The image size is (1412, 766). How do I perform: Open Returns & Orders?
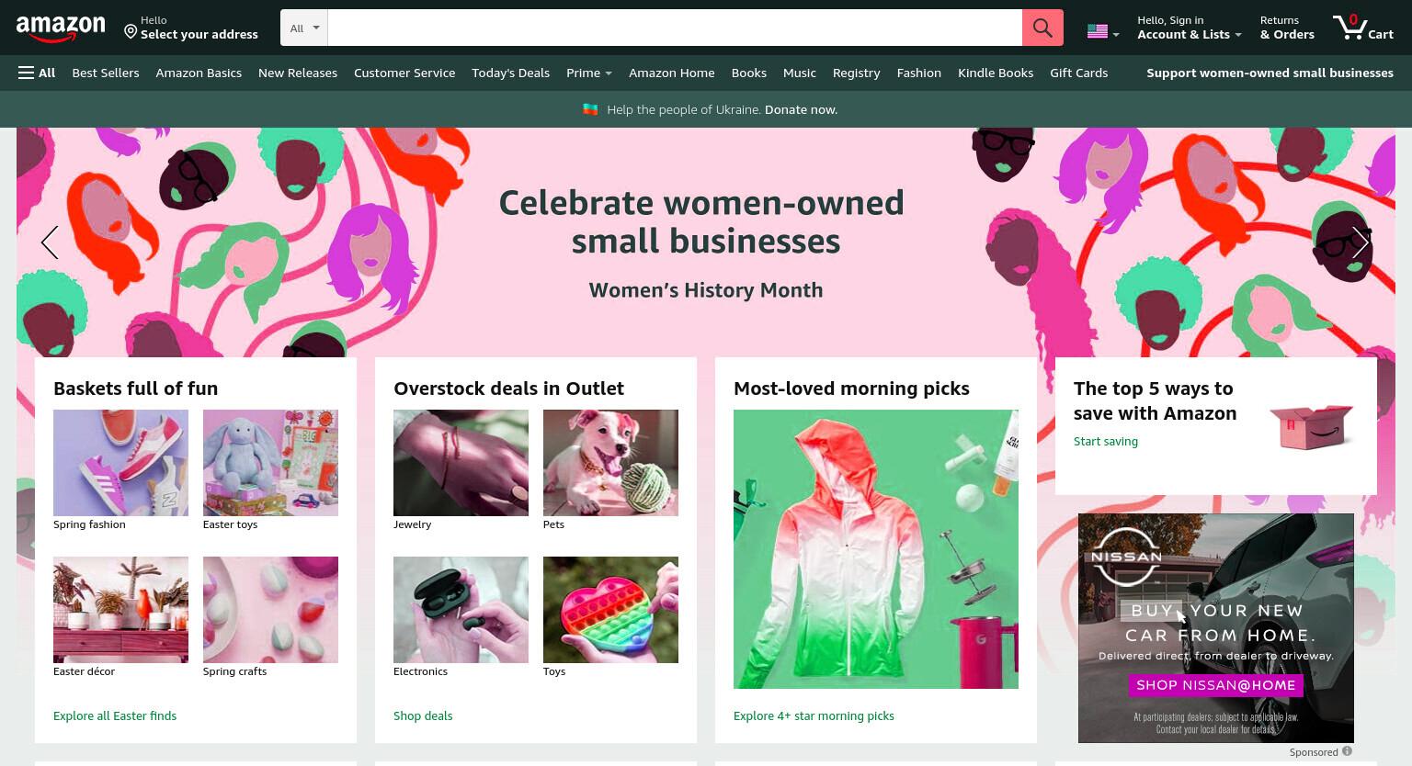pyautogui.click(x=1287, y=28)
